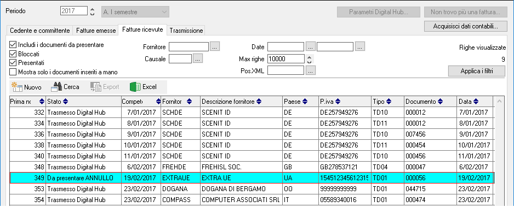Image resolution: width=514 pixels, height=207 pixels.
Task: Click the Pos.XML input field
Action: click(286, 70)
